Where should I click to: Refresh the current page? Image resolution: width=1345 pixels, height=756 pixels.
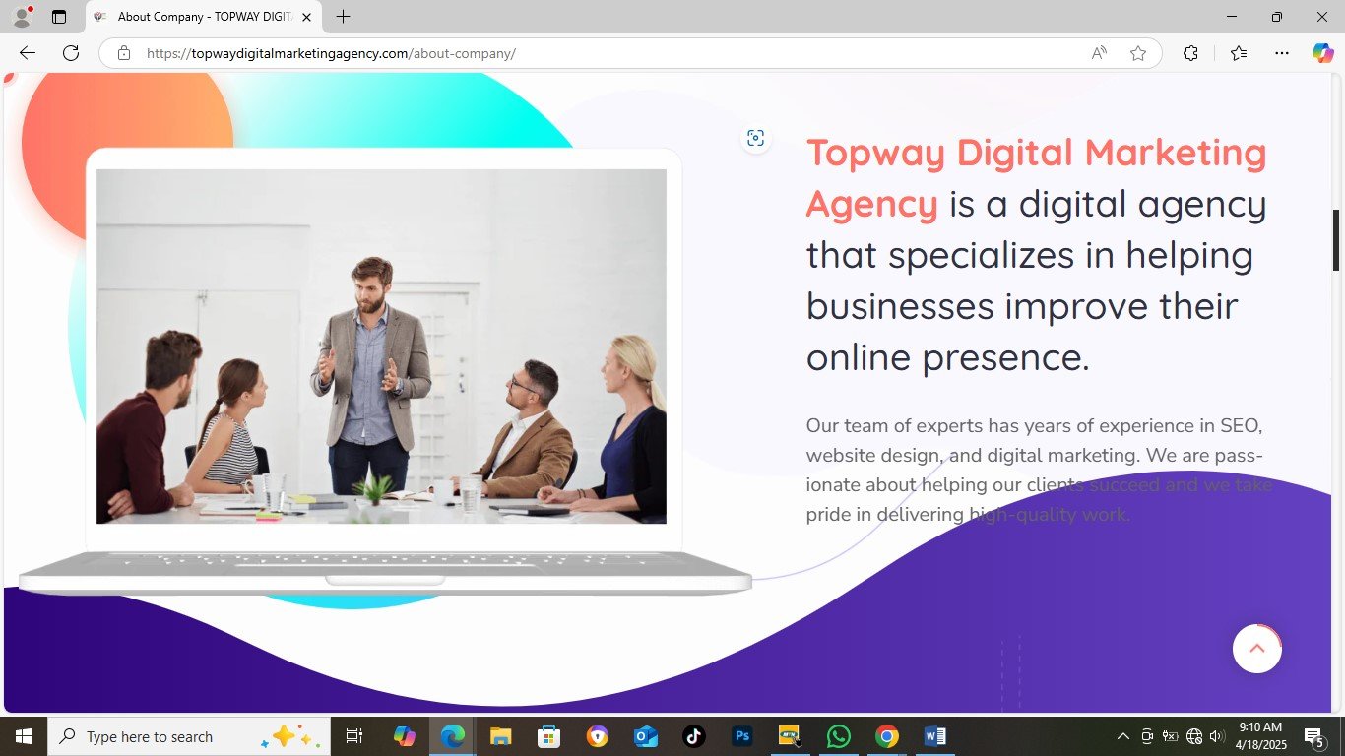(71, 53)
